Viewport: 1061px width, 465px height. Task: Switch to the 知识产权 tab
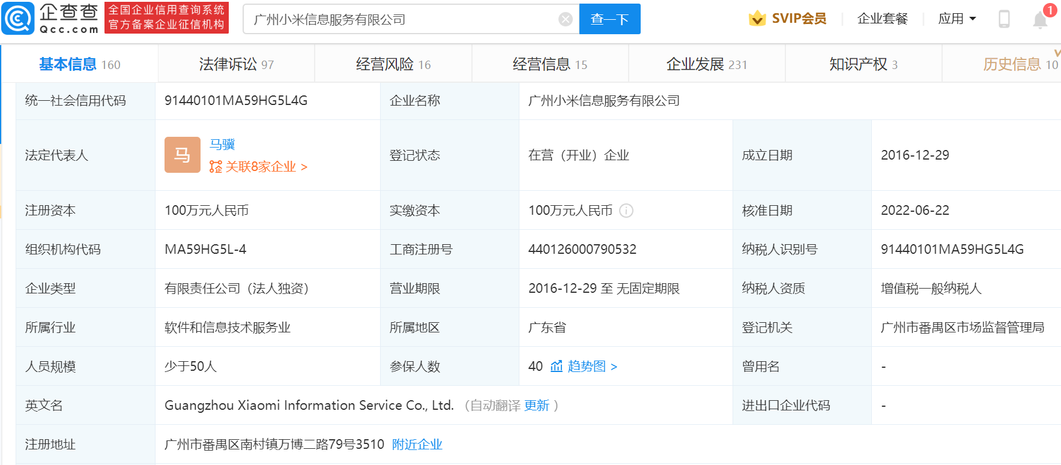click(x=863, y=64)
